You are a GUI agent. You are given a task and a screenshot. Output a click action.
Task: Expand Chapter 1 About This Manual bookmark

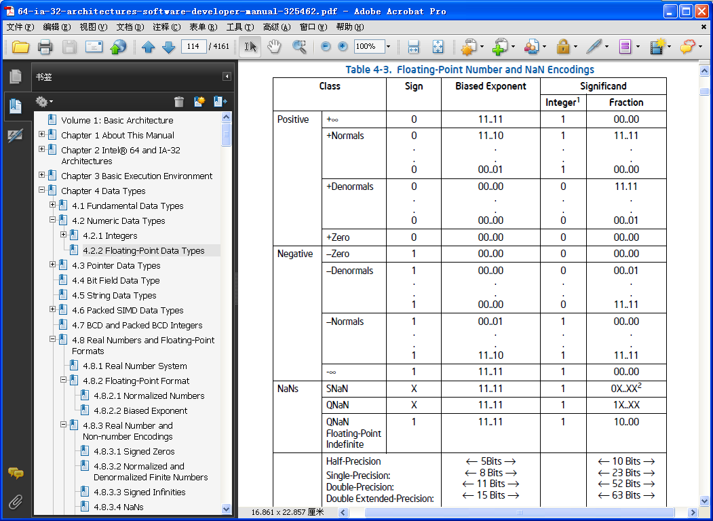click(x=42, y=134)
